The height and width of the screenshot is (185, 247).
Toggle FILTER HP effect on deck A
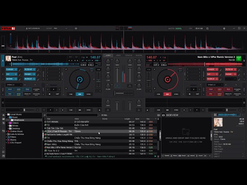coord(28,69)
